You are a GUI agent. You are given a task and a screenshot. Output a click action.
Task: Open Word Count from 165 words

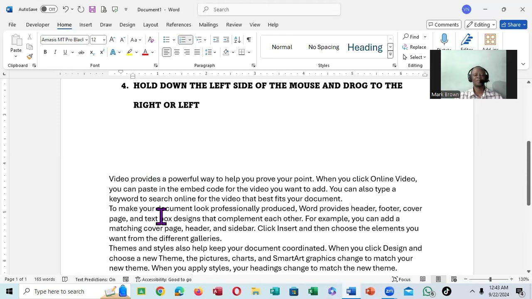click(44, 279)
